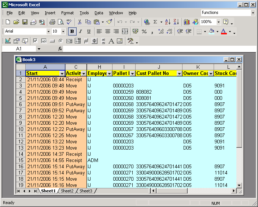This screenshot has height=207, width=258.
Task: Open Print Preview magnifier page icon
Action: pos(61,22)
